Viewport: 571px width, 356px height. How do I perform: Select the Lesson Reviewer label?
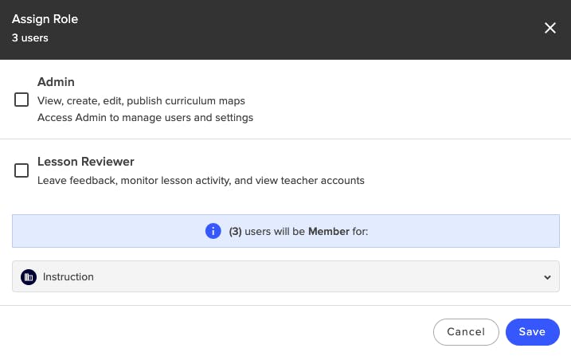(x=86, y=162)
